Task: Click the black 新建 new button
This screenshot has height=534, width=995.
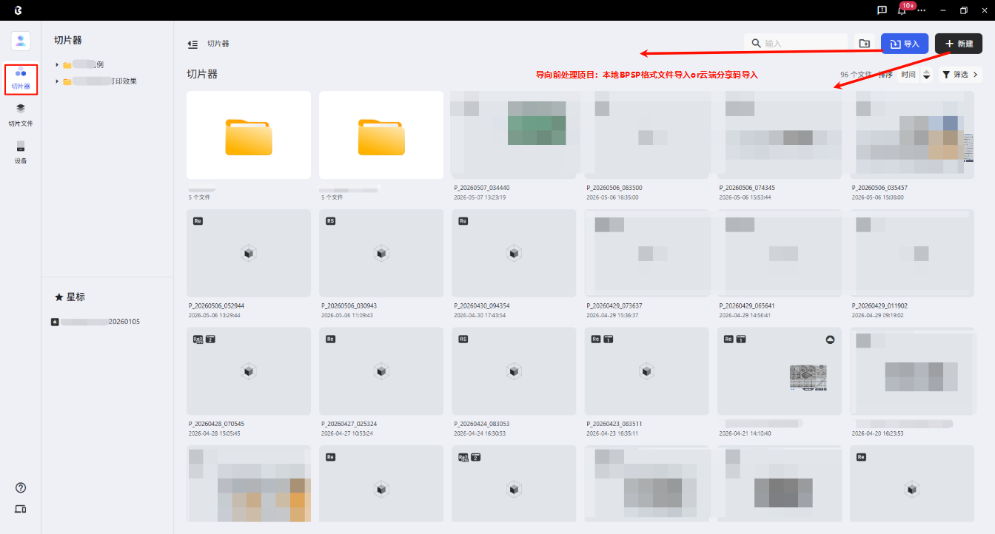Action: pos(959,44)
